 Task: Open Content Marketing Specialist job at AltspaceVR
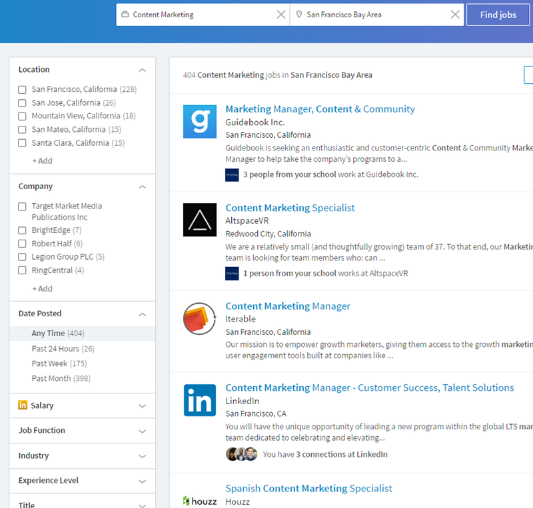point(290,208)
